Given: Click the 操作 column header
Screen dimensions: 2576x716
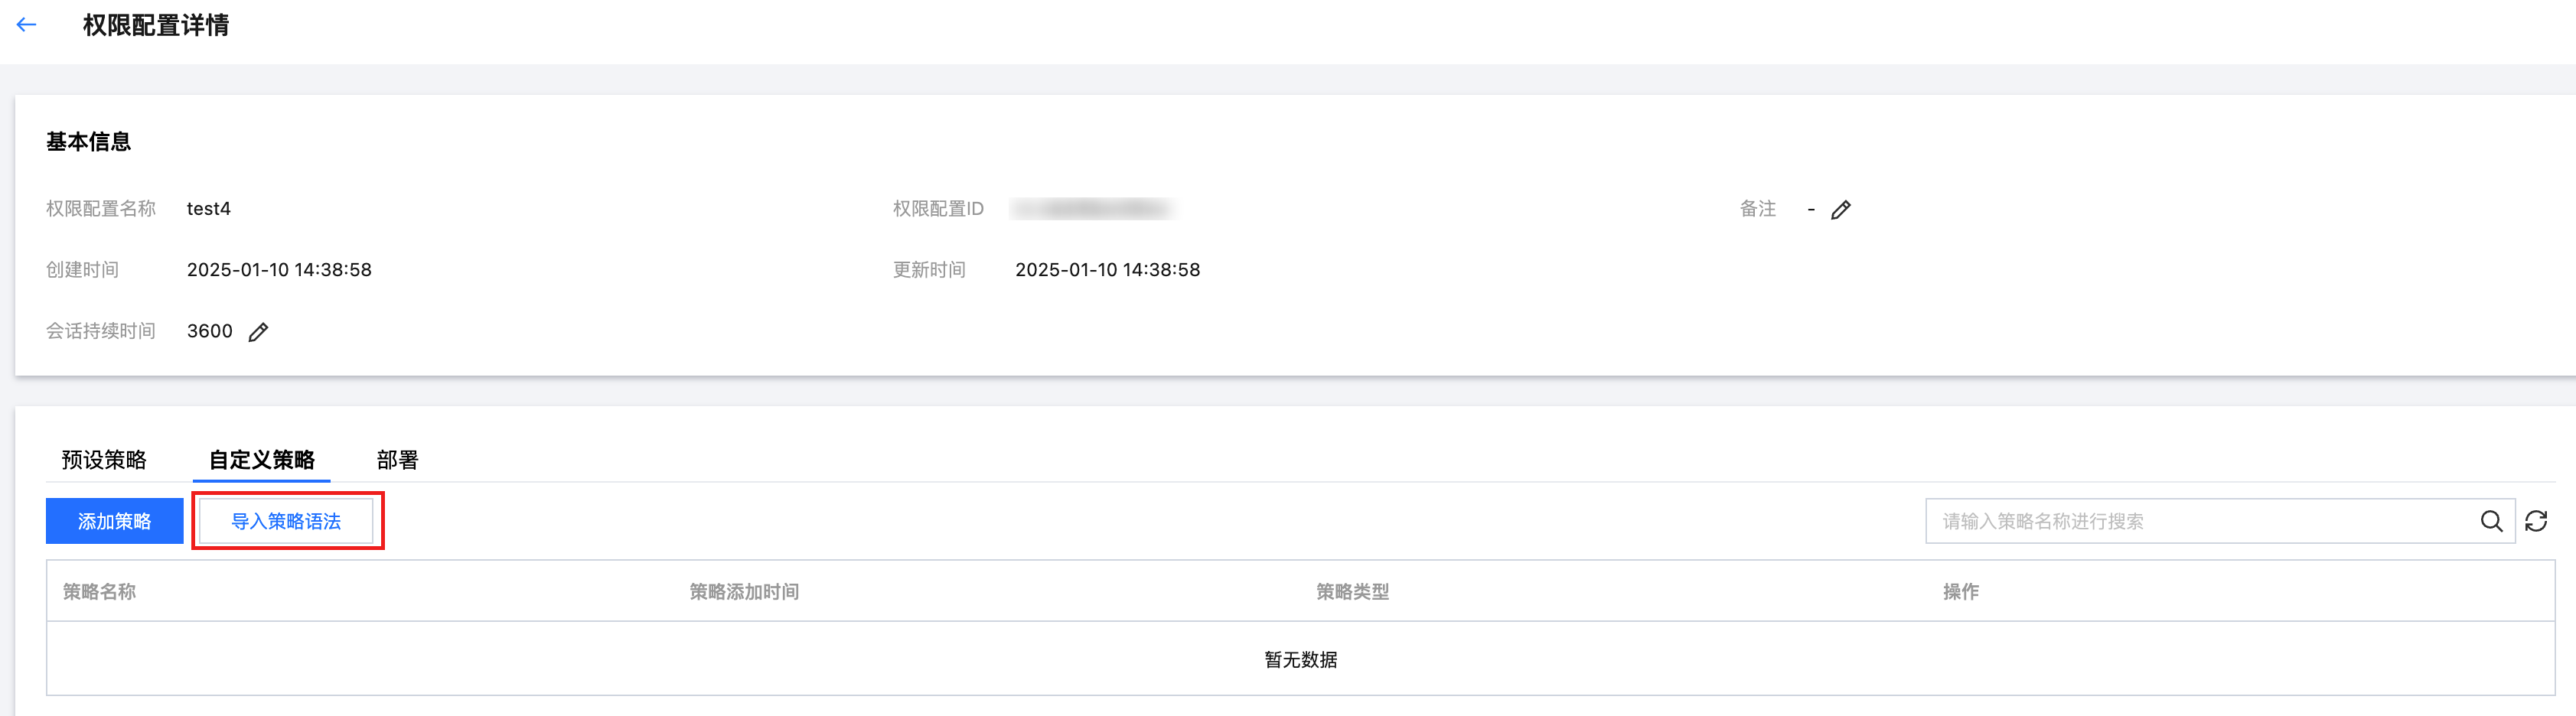Looking at the screenshot, I should pyautogui.click(x=1960, y=592).
